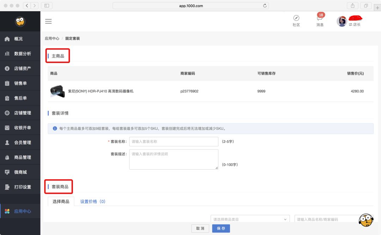Open the 微商城 sidebar item
This screenshot has height=235, width=381.
tap(17, 172)
